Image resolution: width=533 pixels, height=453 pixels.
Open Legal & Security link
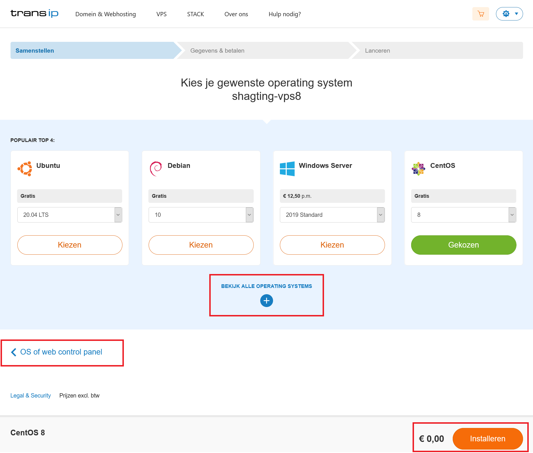pyautogui.click(x=30, y=396)
